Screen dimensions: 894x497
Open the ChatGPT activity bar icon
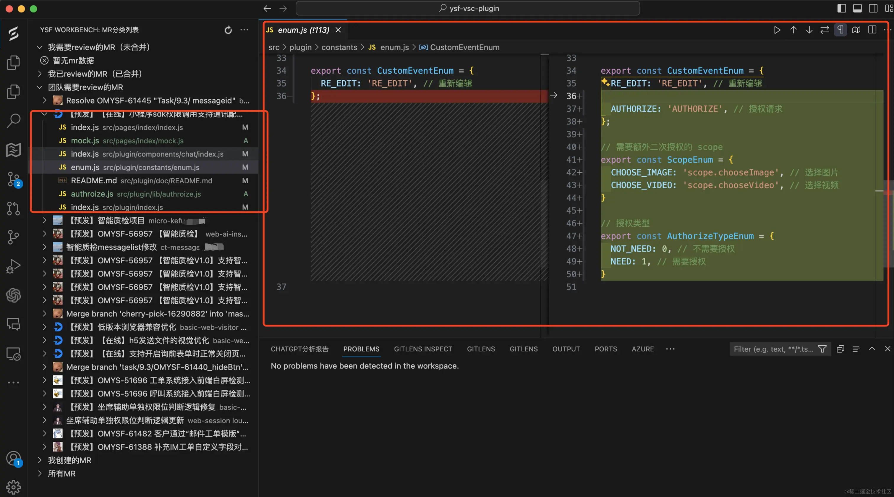coord(13,295)
